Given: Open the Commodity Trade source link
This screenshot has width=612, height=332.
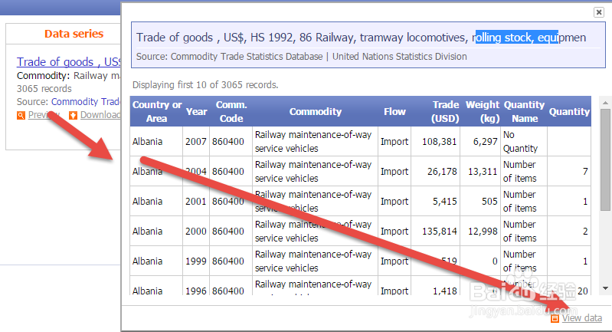Looking at the screenshot, I should click(x=86, y=101).
